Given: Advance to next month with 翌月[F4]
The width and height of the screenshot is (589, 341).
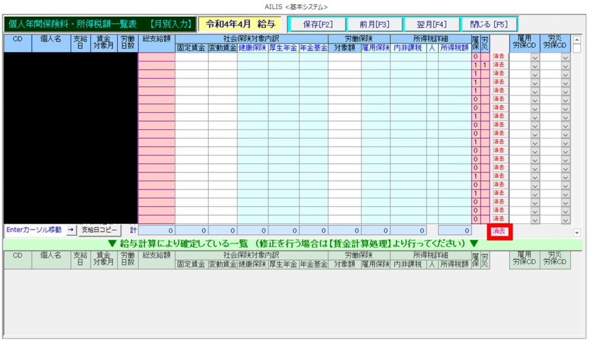Looking at the screenshot, I should [x=432, y=24].
